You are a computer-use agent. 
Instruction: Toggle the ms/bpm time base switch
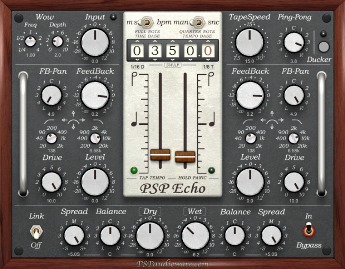pyautogui.click(x=147, y=21)
